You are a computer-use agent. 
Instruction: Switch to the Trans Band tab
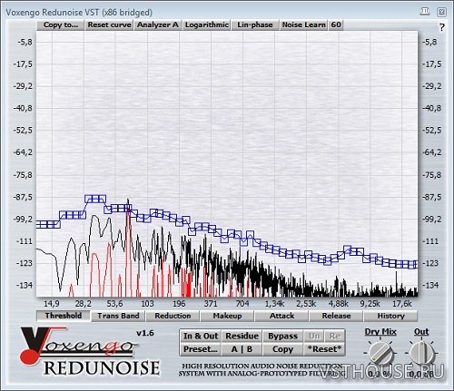pos(118,316)
